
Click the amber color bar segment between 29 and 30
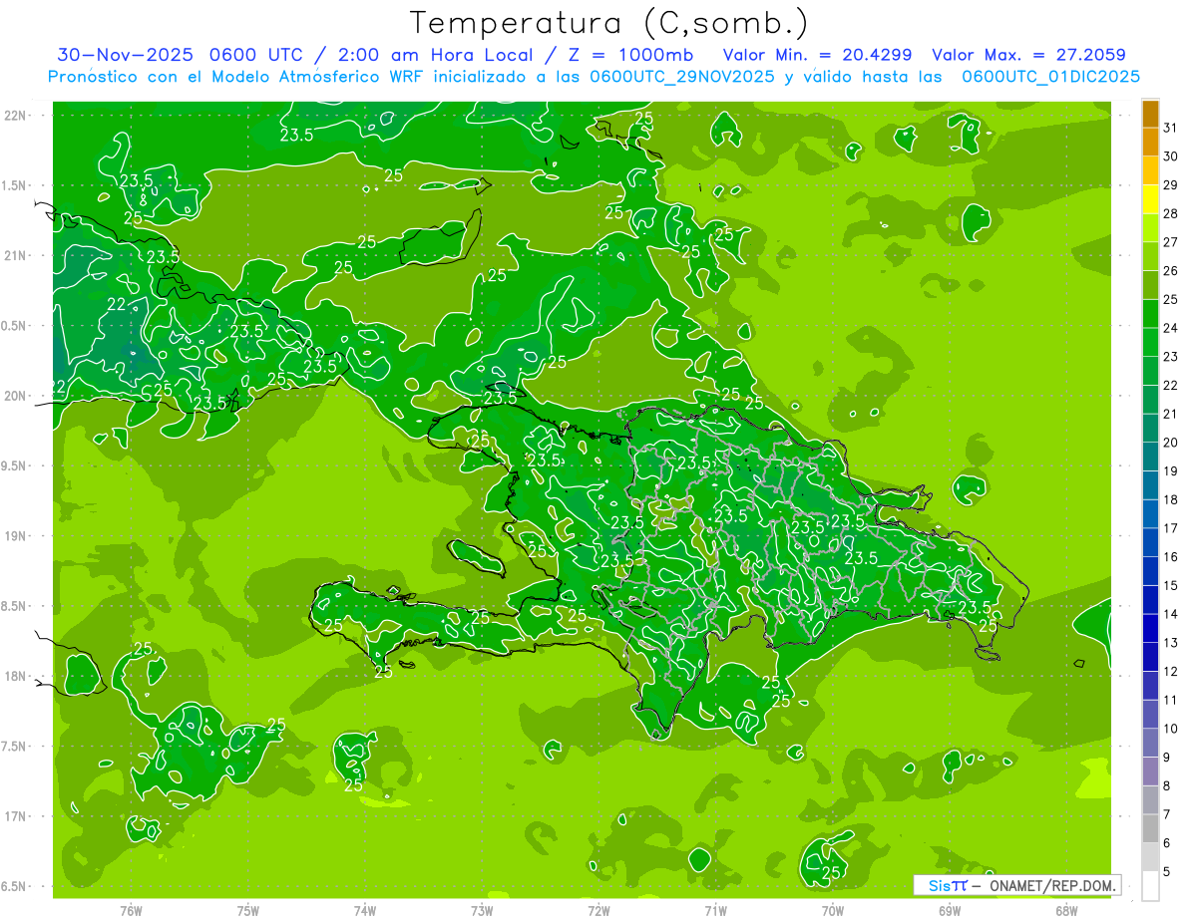pos(1150,171)
